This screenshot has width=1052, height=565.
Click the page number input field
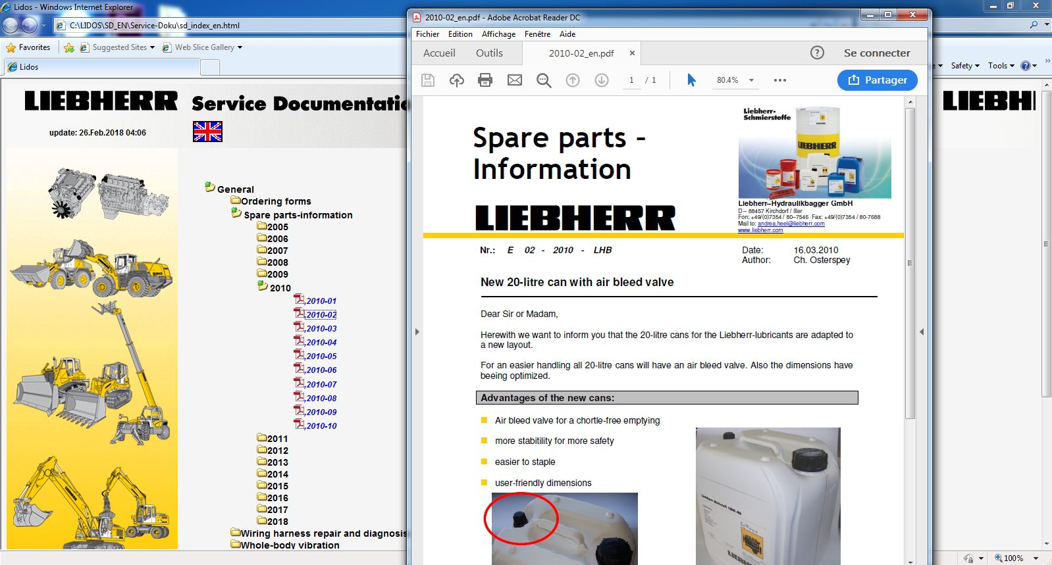[x=631, y=80]
